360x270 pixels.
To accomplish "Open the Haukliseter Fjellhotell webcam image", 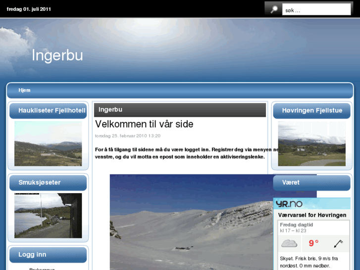I will tap(48, 144).
